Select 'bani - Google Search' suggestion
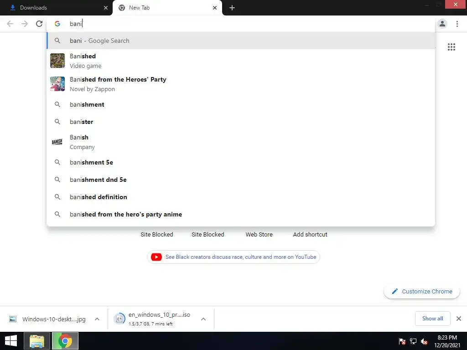The height and width of the screenshot is (350, 467). tap(241, 41)
